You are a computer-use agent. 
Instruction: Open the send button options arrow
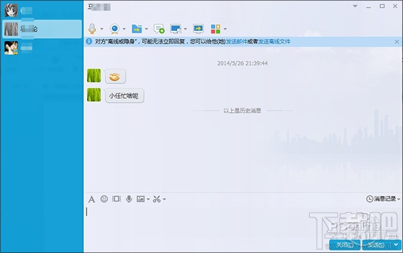[x=396, y=245]
